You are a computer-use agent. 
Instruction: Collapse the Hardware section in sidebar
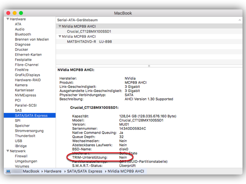[7, 19]
